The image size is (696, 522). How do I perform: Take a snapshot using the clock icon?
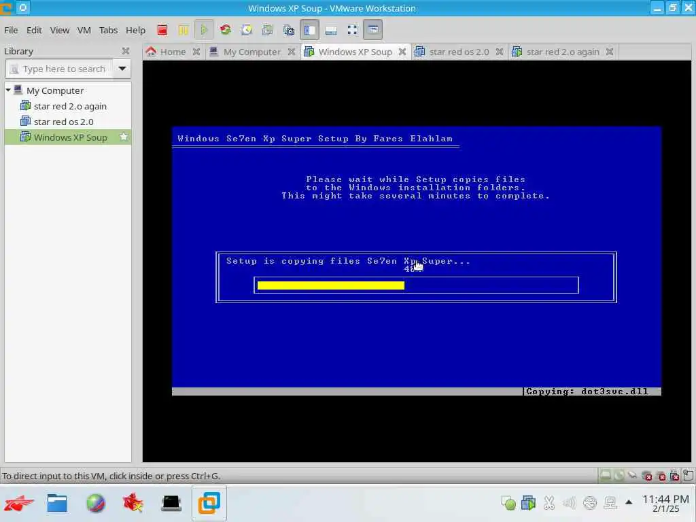pyautogui.click(x=247, y=30)
